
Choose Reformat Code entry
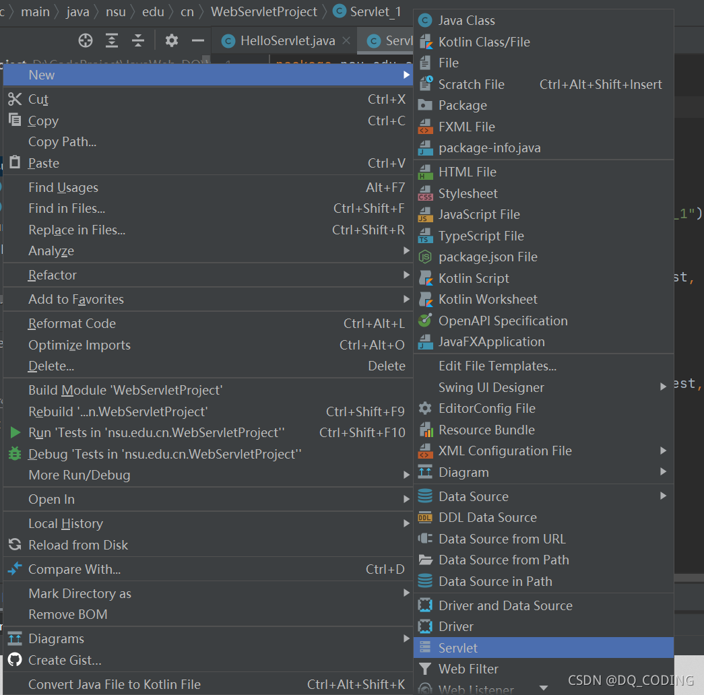(208, 323)
